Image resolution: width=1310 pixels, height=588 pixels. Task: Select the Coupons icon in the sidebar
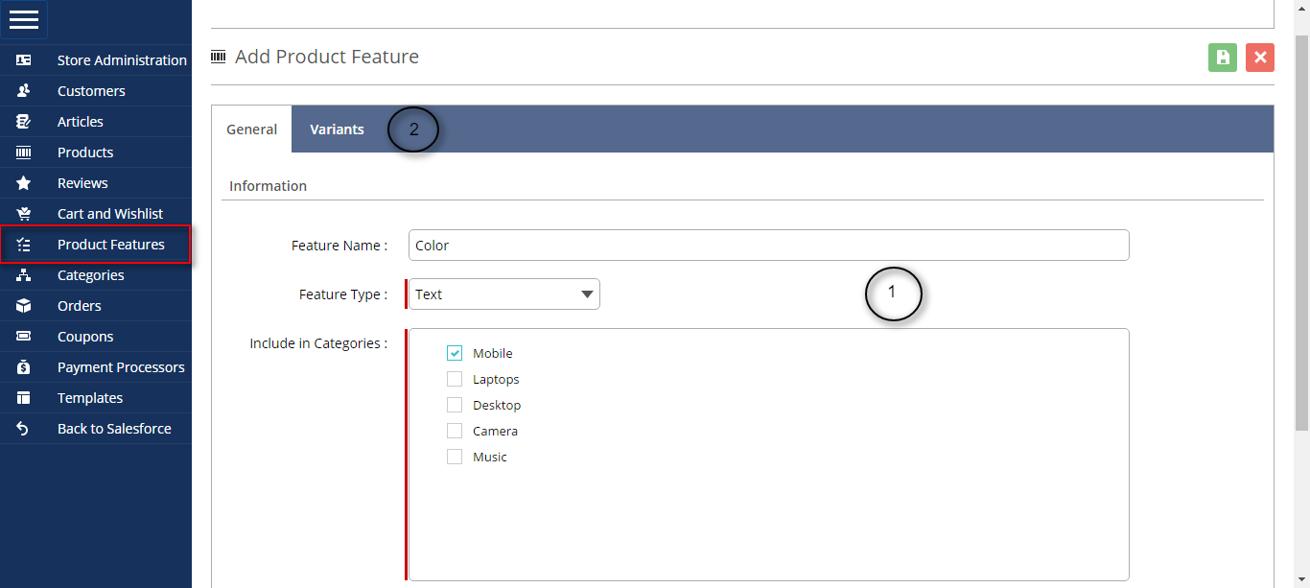click(22, 336)
